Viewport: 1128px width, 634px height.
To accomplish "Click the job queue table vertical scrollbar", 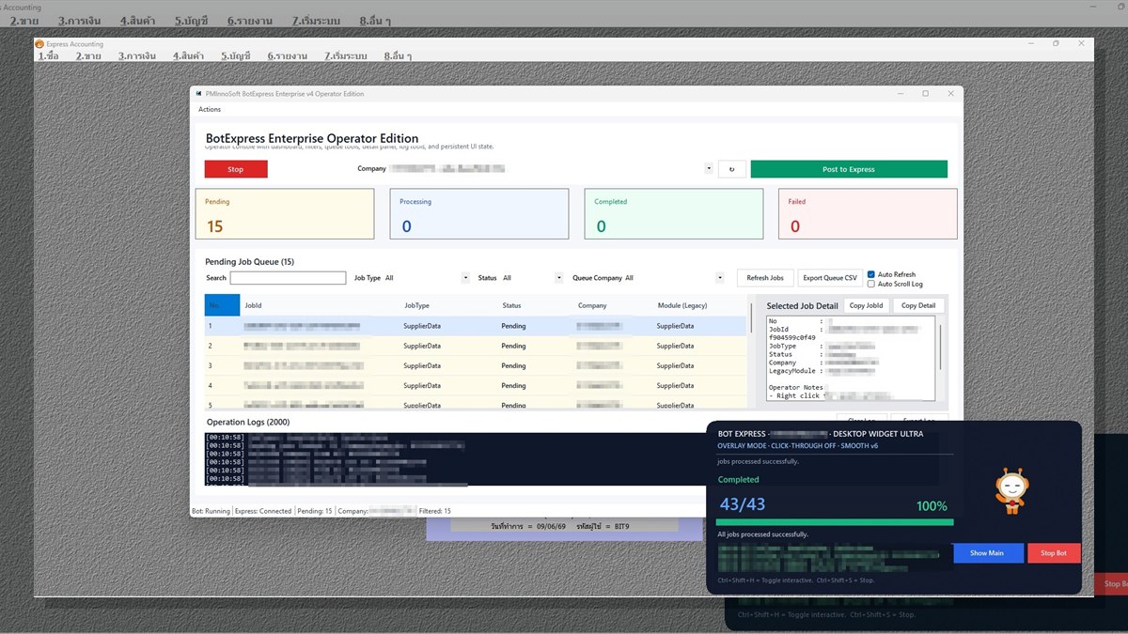I will pyautogui.click(x=750, y=319).
